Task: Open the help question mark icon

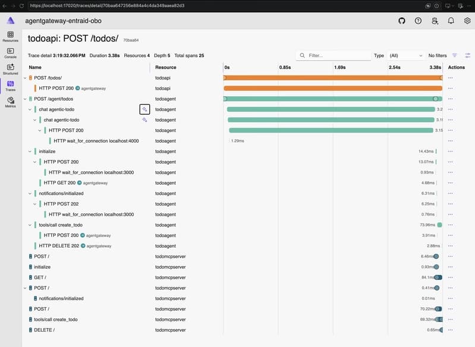Action: [418, 21]
